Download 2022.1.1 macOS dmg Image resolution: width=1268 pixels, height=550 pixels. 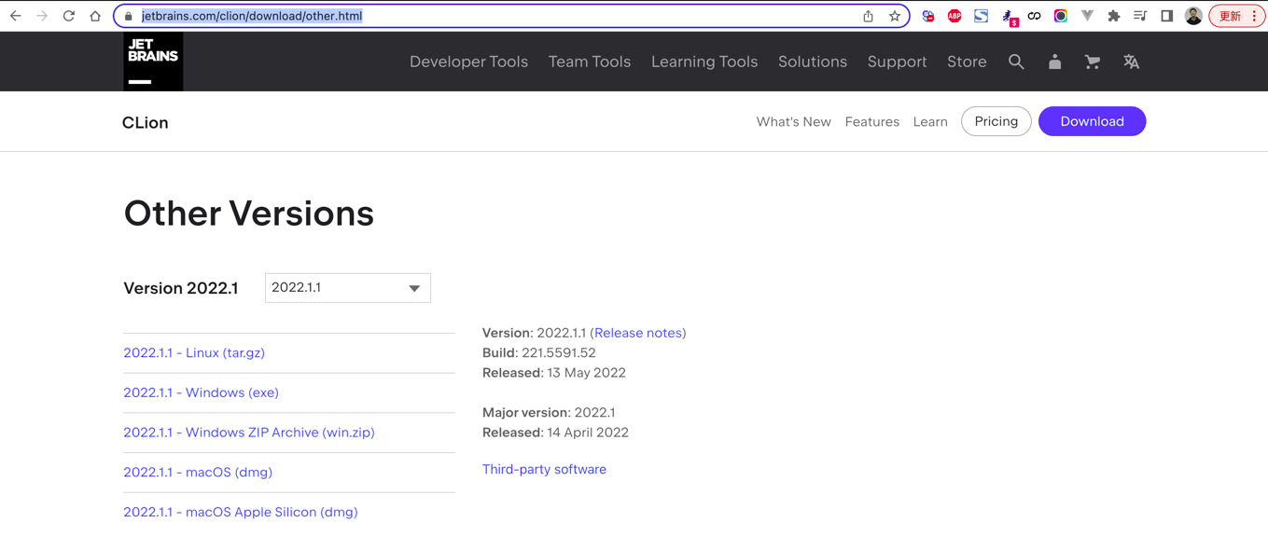(198, 472)
